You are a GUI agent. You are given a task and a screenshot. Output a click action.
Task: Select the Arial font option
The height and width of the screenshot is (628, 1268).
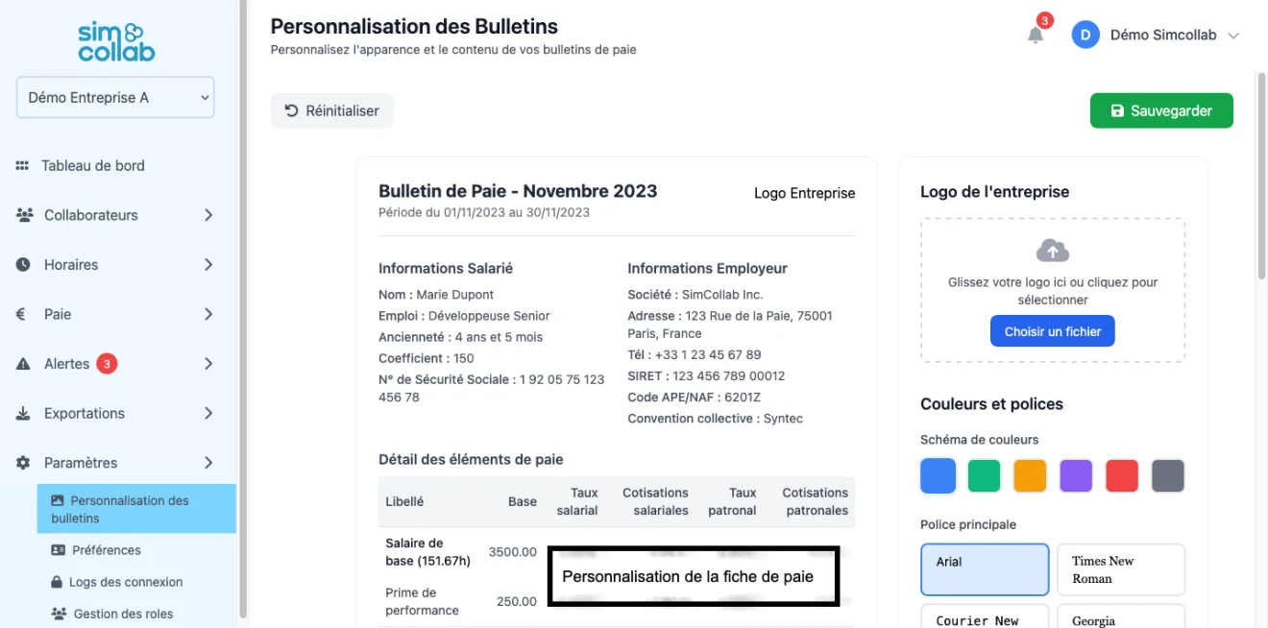click(985, 569)
